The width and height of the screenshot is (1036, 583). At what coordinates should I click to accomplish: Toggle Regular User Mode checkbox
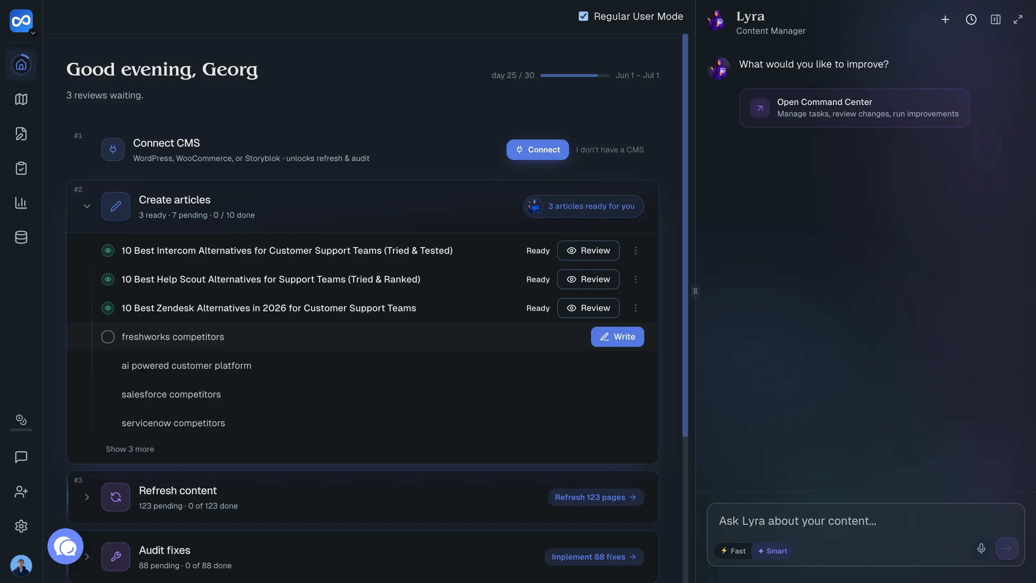coord(583,16)
